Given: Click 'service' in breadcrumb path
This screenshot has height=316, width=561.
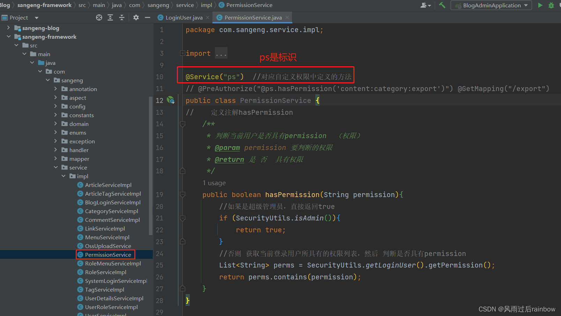Looking at the screenshot, I should pos(185,5).
